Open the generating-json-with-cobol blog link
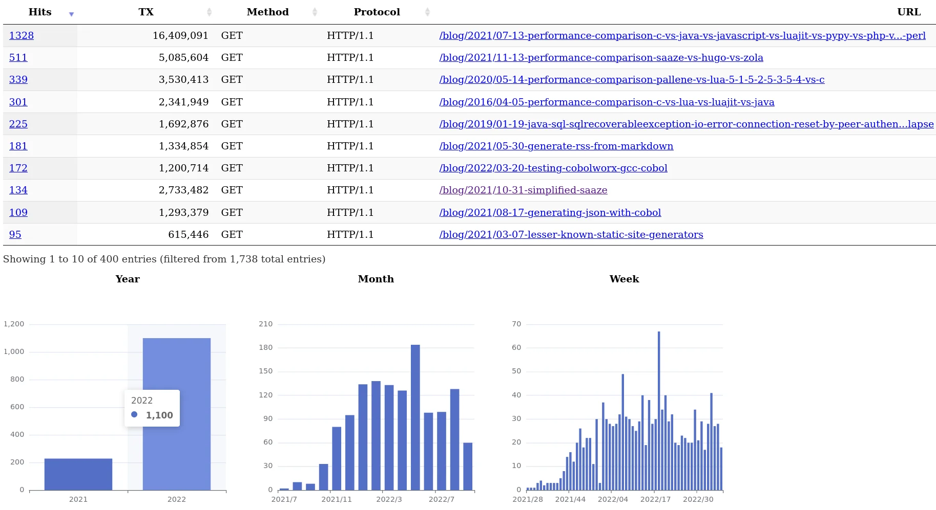Viewport: 936px width, 510px height. 550,213
